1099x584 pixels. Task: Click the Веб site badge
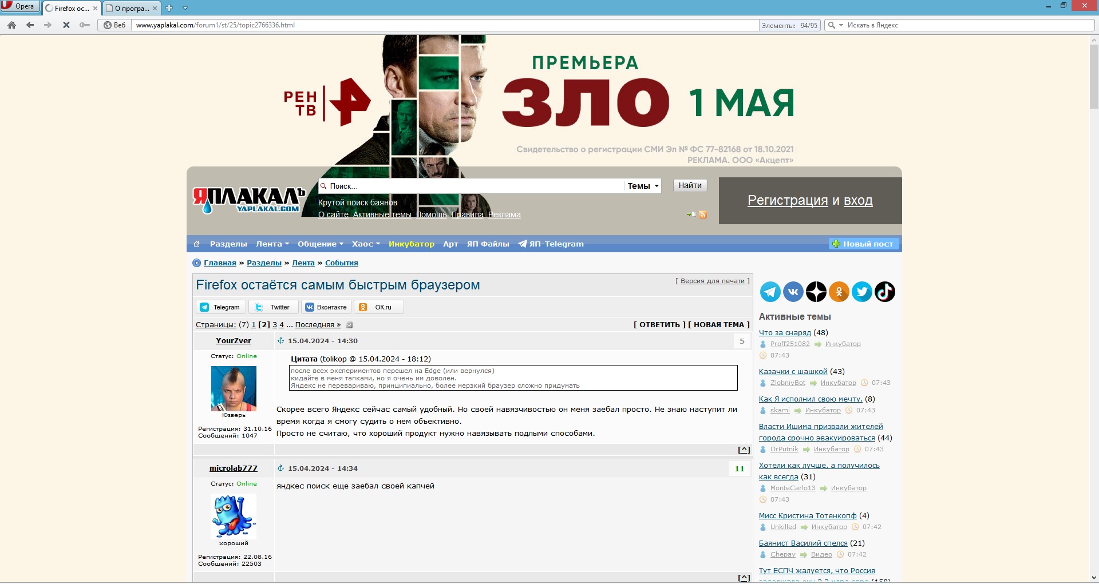[x=114, y=25]
